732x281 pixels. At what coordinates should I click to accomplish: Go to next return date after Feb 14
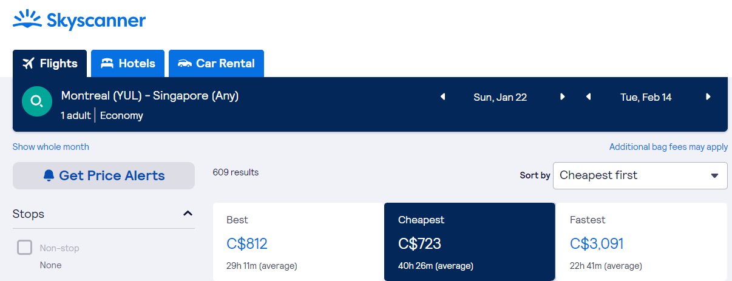708,97
